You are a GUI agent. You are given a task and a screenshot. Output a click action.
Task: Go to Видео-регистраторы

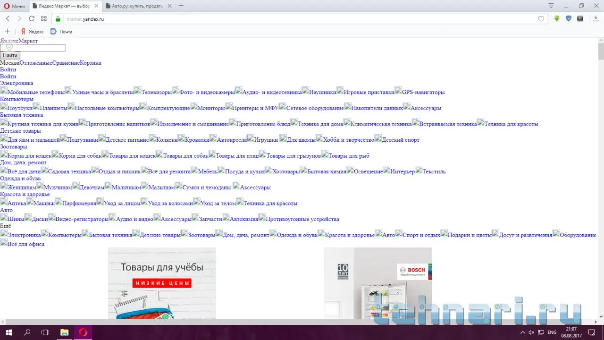pyautogui.click(x=82, y=219)
